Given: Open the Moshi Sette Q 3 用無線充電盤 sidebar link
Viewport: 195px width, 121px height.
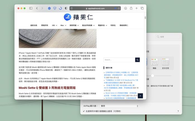Looking at the screenshot, I should point(121,94).
